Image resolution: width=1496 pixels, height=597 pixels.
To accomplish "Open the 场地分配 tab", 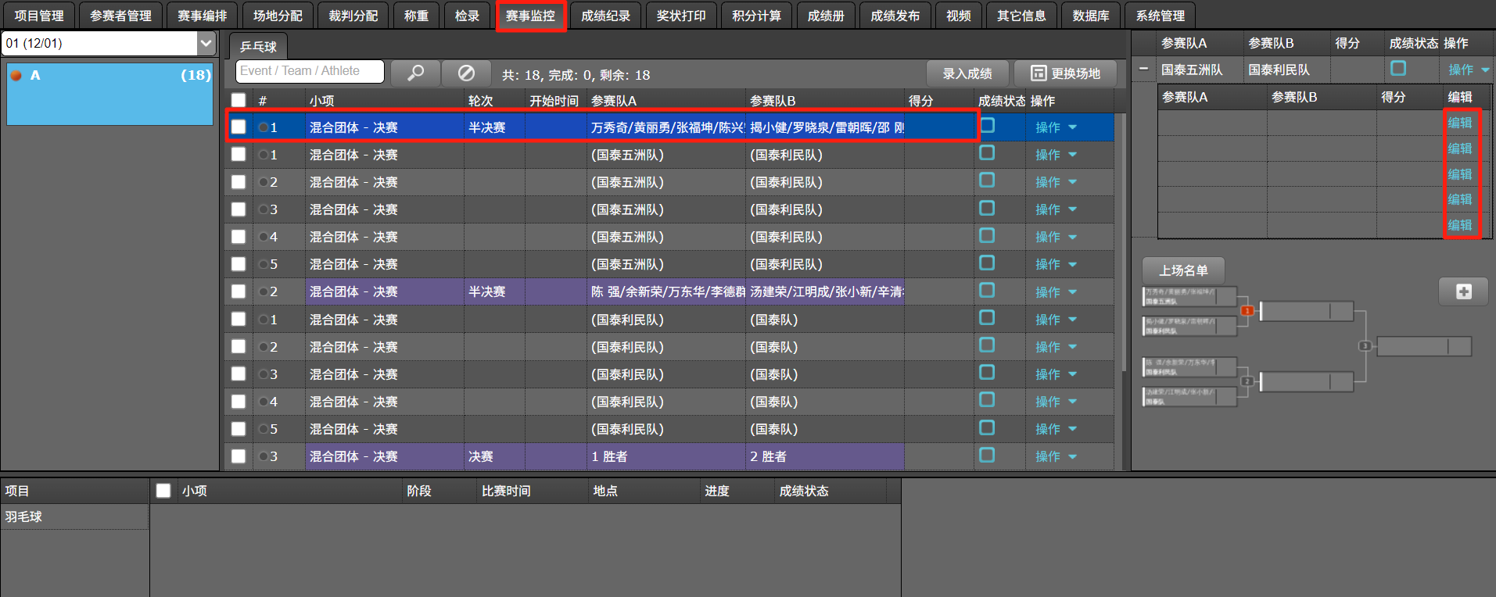I will click(278, 16).
